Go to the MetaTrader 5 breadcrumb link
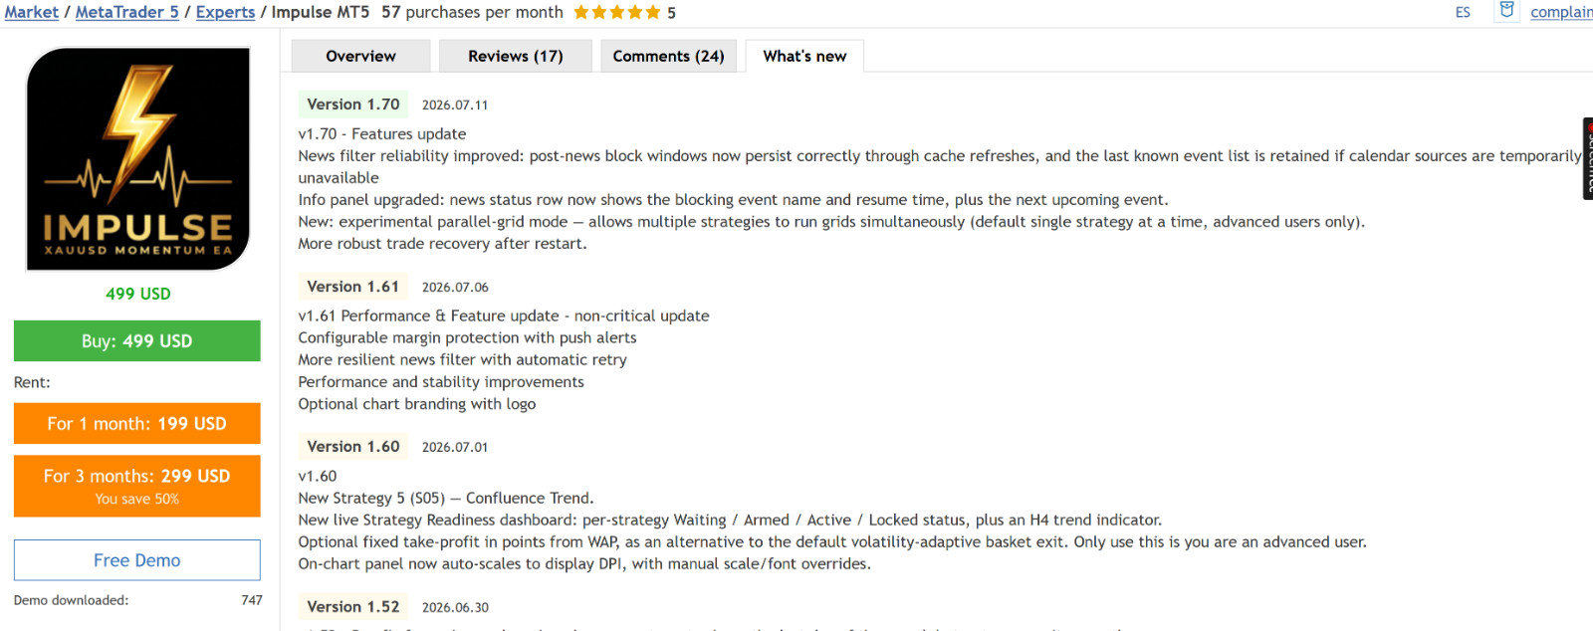This screenshot has height=631, width=1593. (x=127, y=12)
